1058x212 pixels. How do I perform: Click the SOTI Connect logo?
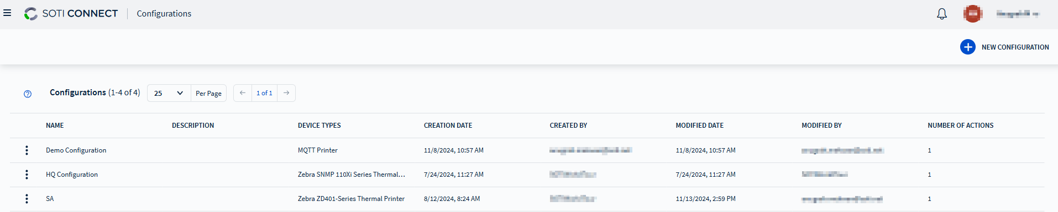pos(71,13)
